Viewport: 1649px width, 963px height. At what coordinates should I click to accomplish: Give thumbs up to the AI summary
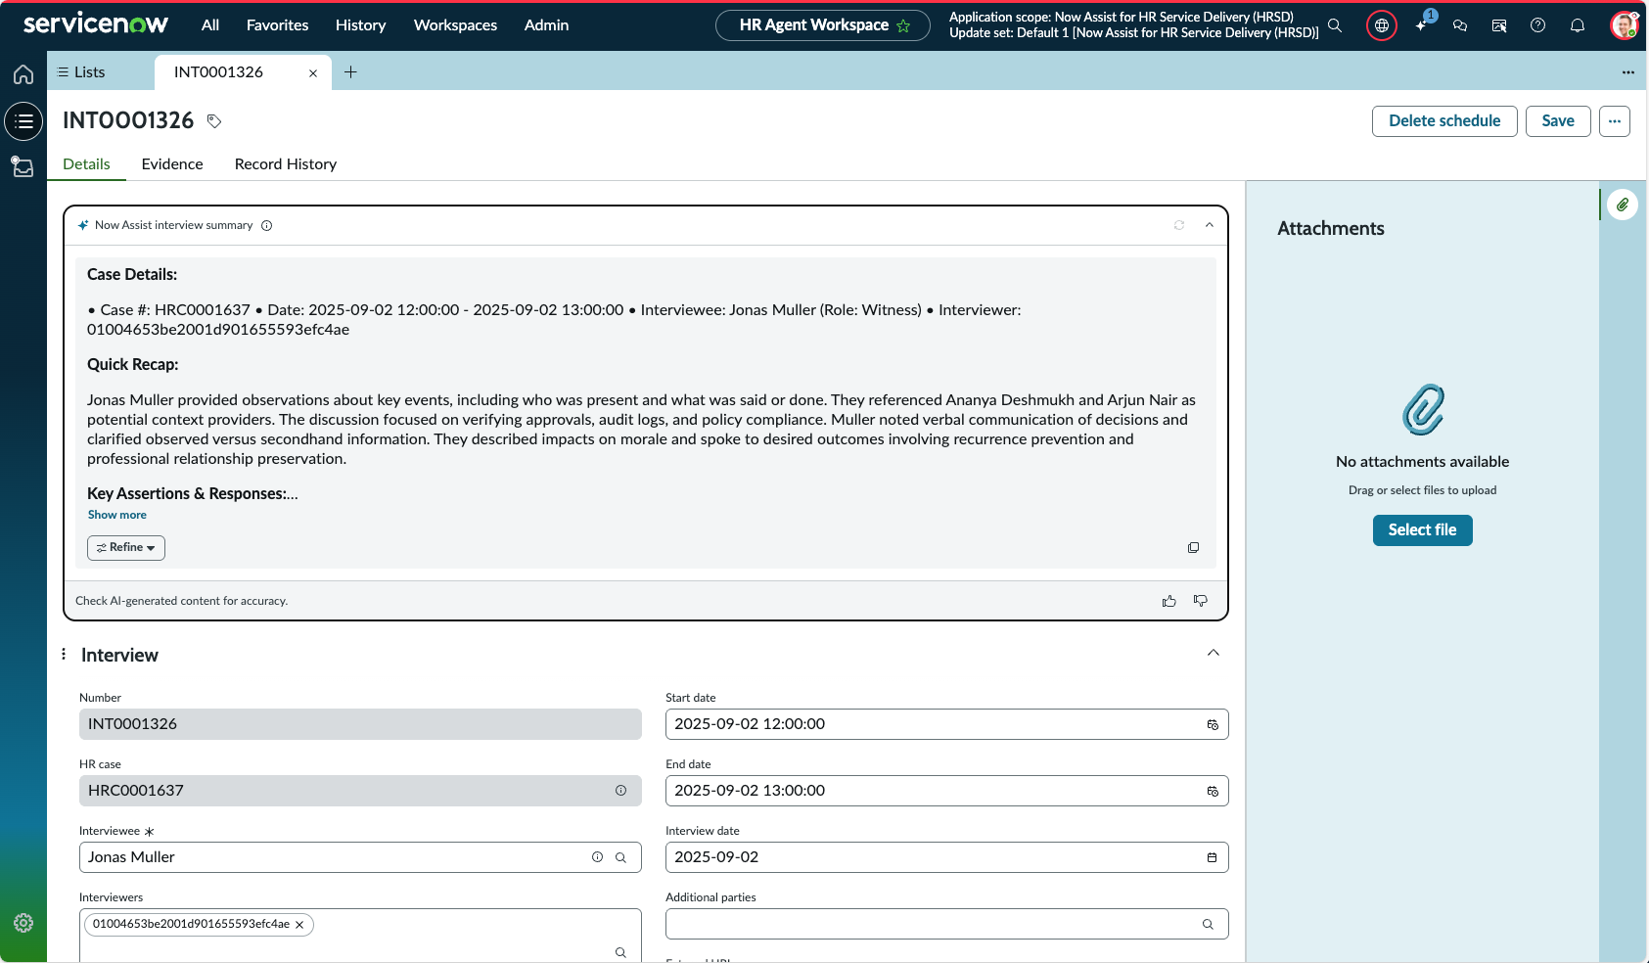click(1169, 601)
